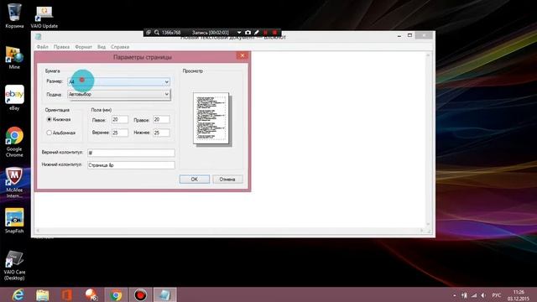
Task: Open the Корзина recycle bin desktop icon
Action: 14,16
